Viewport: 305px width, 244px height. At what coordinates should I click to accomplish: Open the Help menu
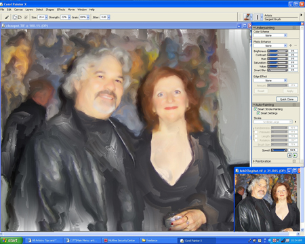[x=92, y=9]
